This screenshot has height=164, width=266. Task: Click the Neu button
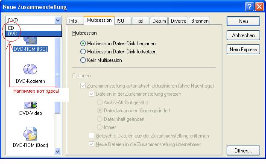pos(243,21)
